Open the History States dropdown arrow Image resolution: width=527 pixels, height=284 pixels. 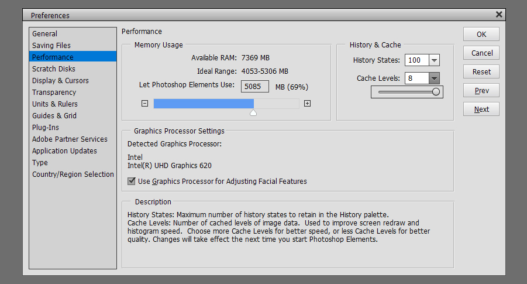[x=434, y=60]
